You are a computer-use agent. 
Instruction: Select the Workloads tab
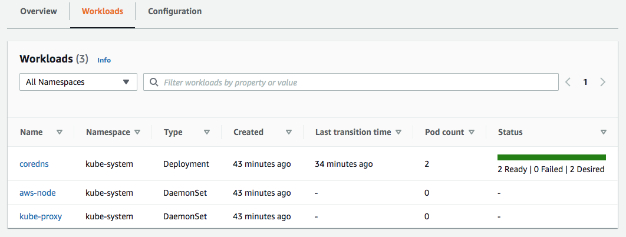[103, 11]
